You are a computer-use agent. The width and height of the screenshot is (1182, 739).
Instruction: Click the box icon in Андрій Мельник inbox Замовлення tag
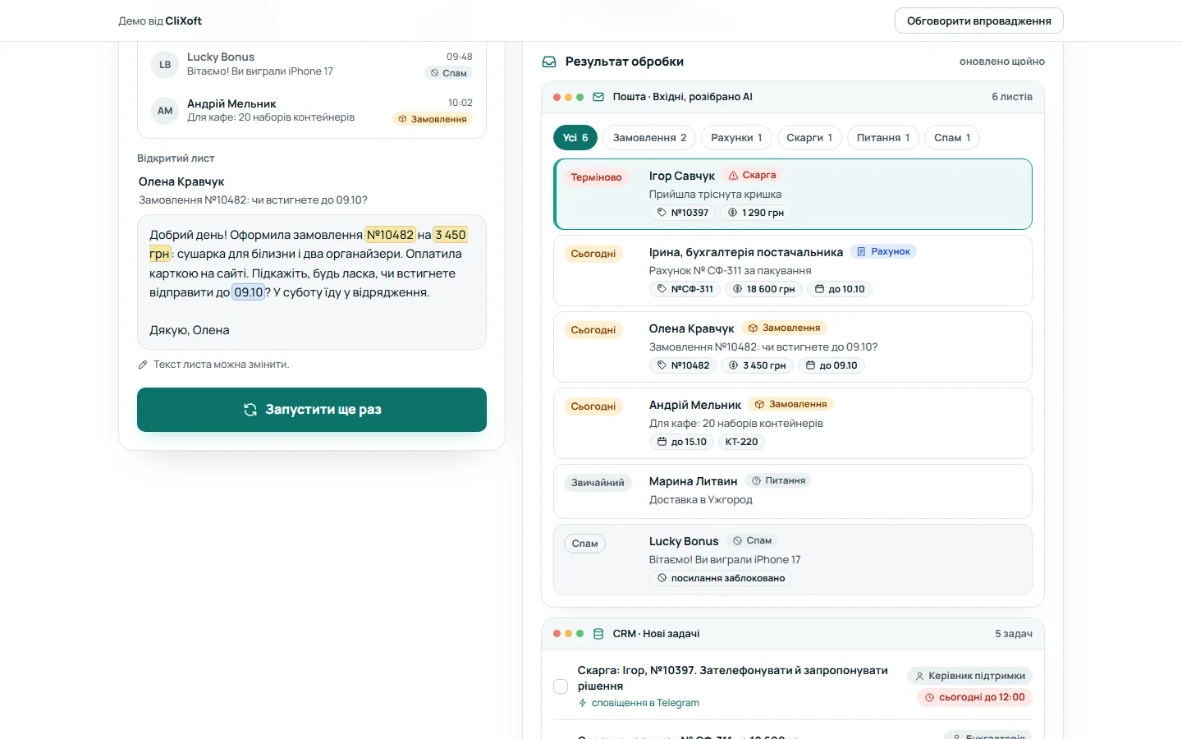pos(402,119)
